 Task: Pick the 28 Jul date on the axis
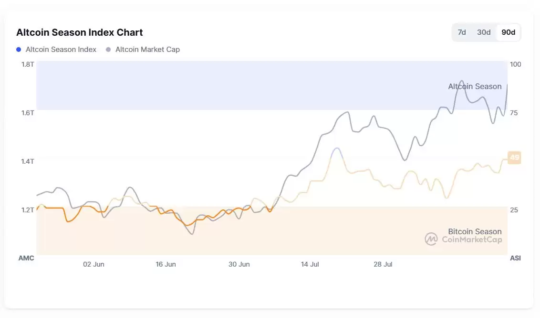[x=383, y=264]
